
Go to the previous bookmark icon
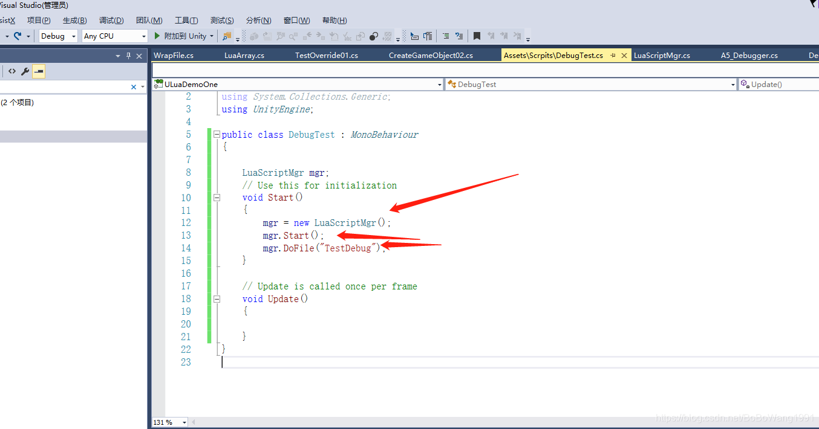click(491, 36)
